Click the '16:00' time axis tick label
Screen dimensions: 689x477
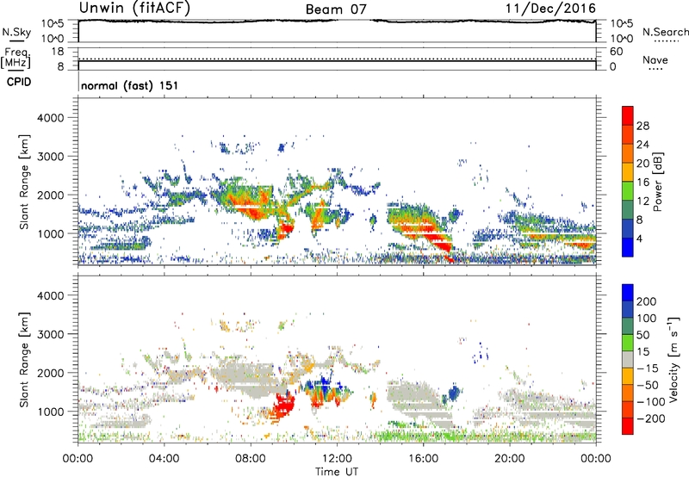[x=423, y=459]
